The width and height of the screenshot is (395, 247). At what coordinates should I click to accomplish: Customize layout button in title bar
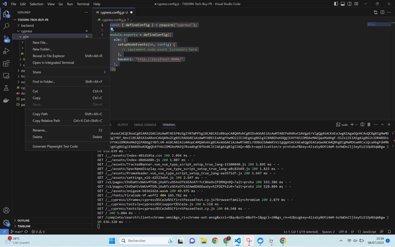point(356,4)
